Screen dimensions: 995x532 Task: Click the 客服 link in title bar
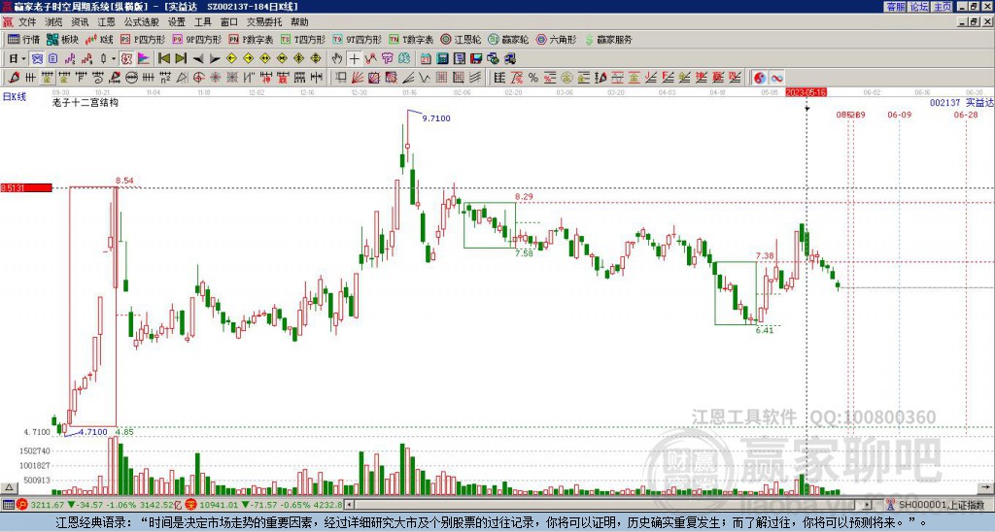(x=895, y=7)
